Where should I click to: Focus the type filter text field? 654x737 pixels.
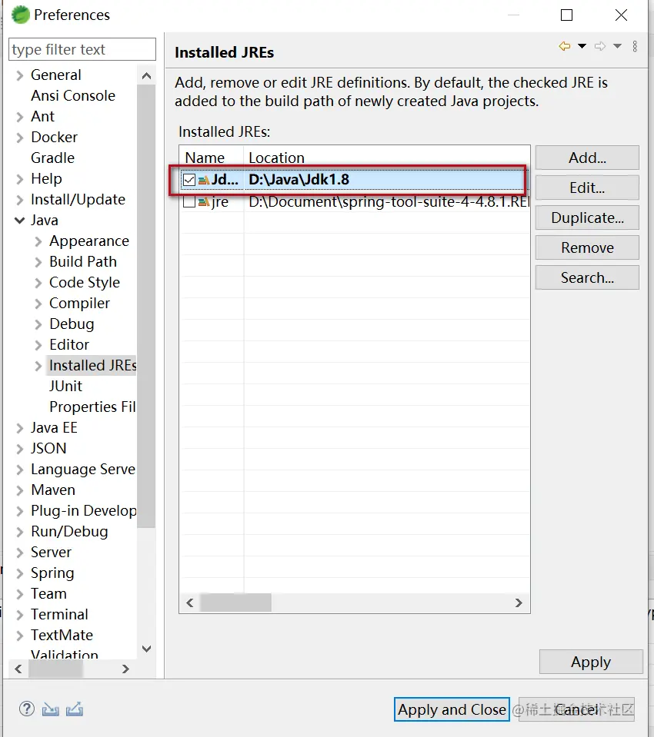(82, 49)
